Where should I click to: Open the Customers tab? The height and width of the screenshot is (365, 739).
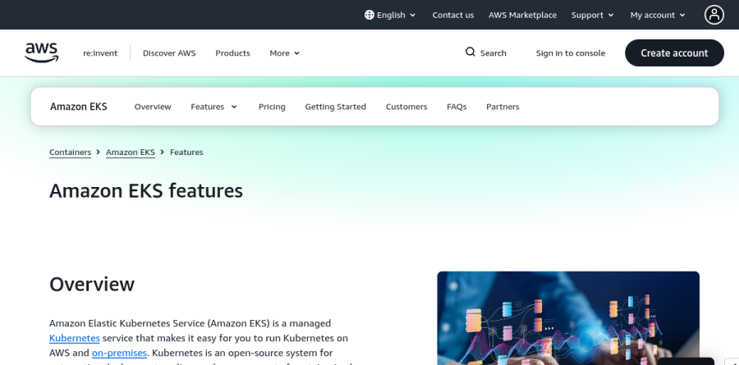[x=406, y=107]
